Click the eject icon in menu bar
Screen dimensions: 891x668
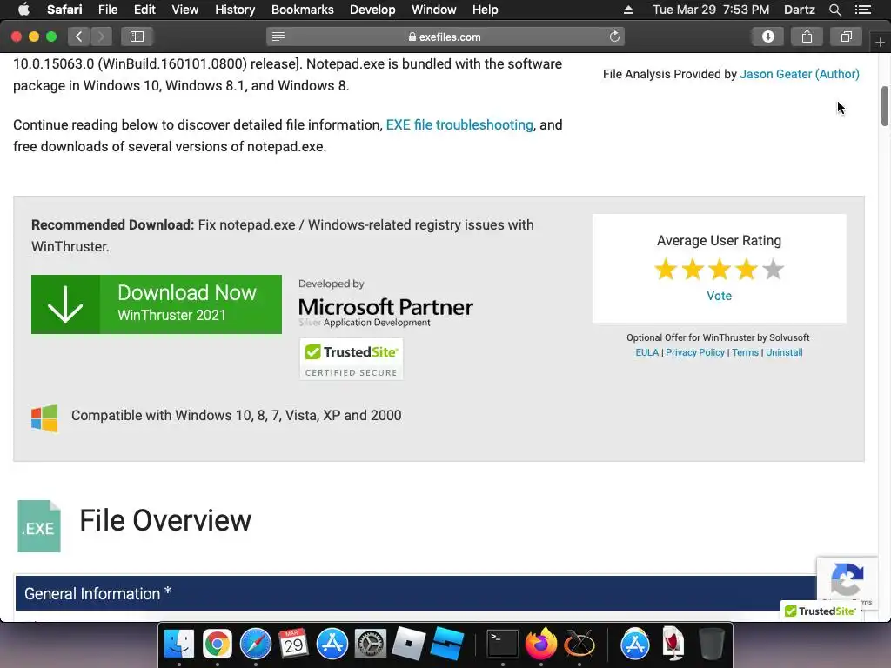(628, 10)
